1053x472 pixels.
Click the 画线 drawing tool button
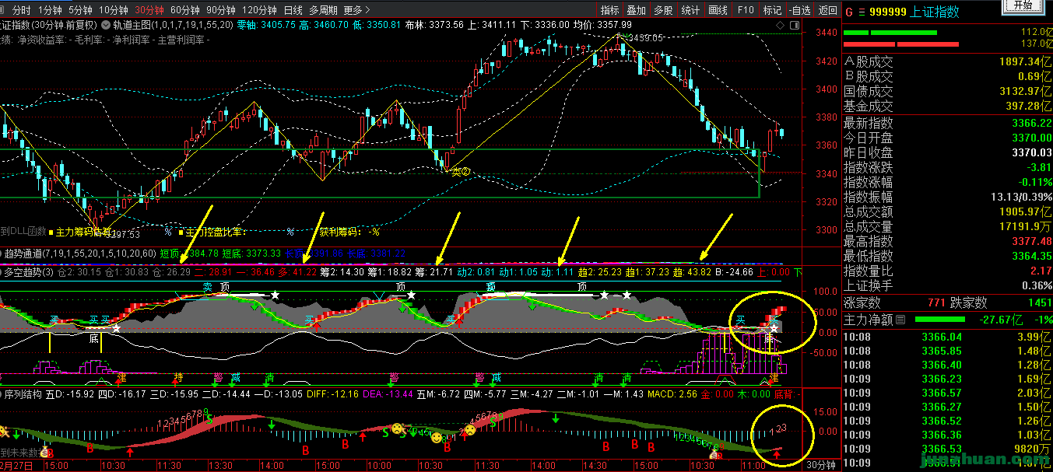point(718,10)
